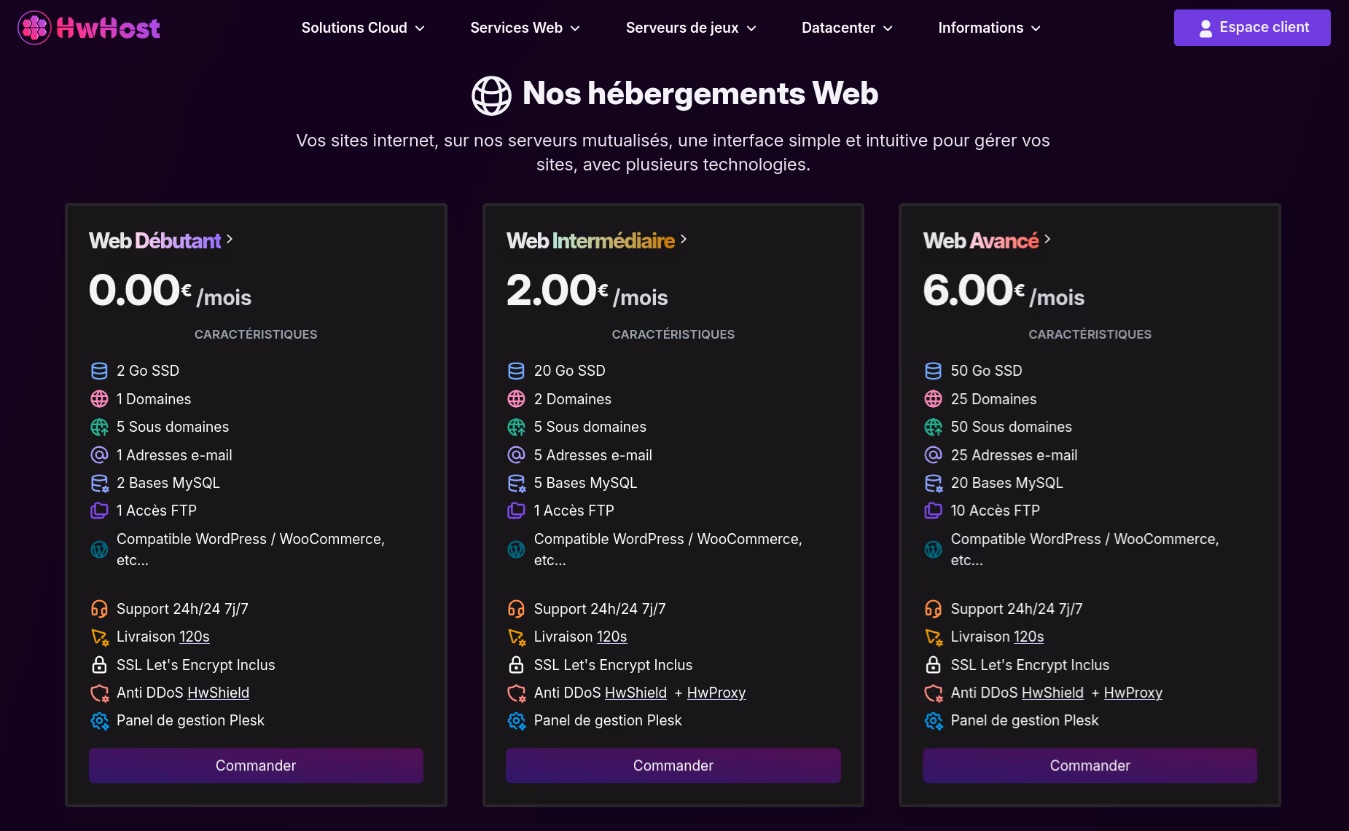Click the padlock icon in Web Avancé card
The image size is (1349, 831).
(933, 665)
